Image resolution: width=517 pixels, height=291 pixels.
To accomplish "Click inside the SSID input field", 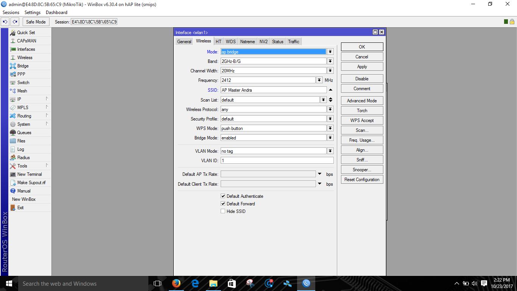I will (273, 90).
